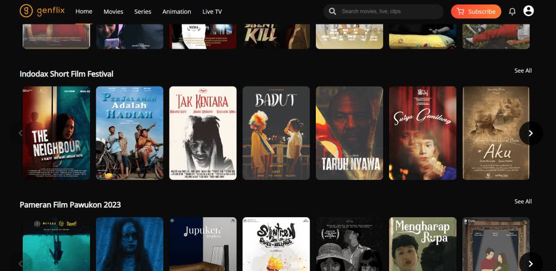Open the user account profile icon
Viewport: 556px width, 271px height.
pos(528,11)
